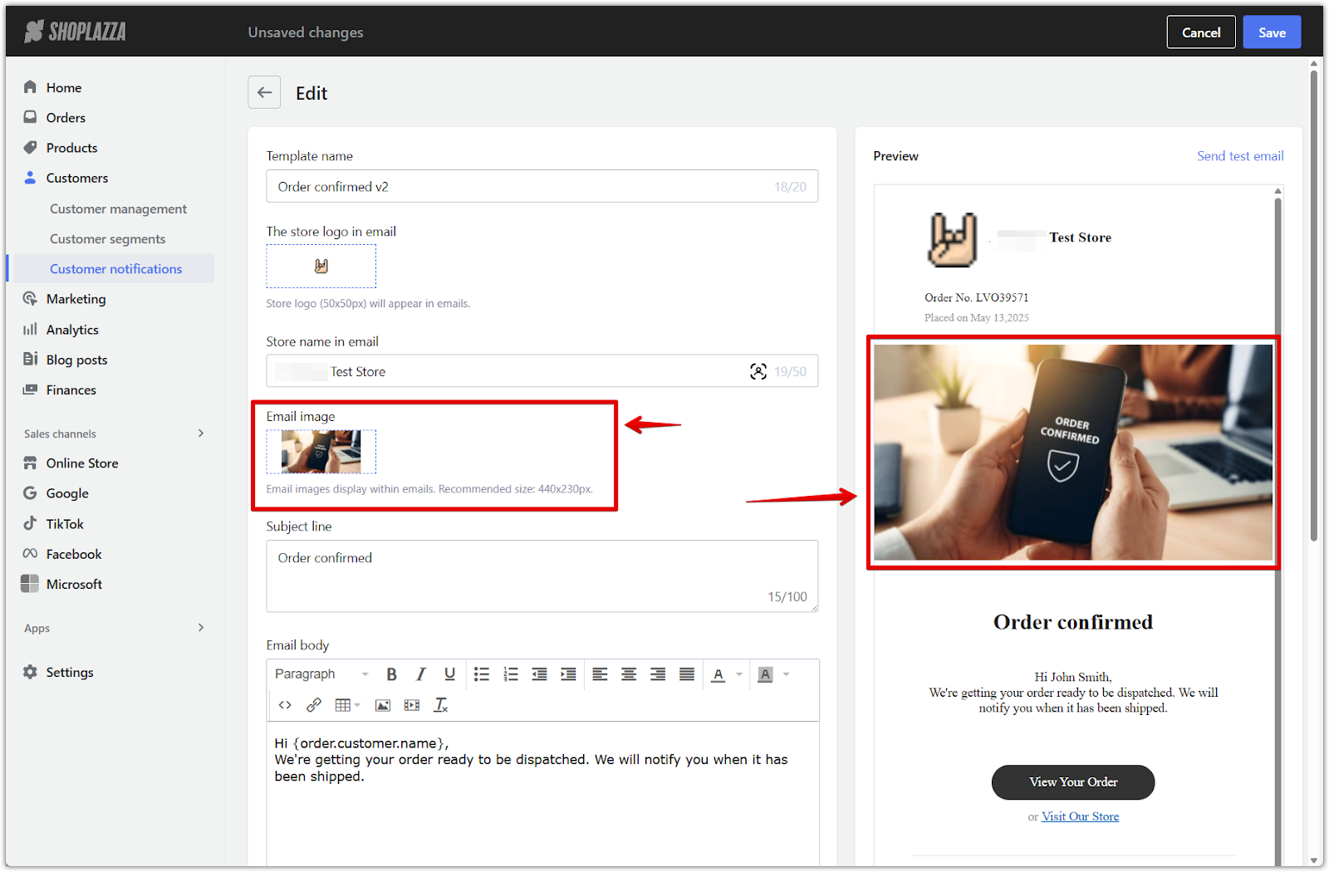Apply the text color A icon
1329x872 pixels.
click(x=718, y=674)
